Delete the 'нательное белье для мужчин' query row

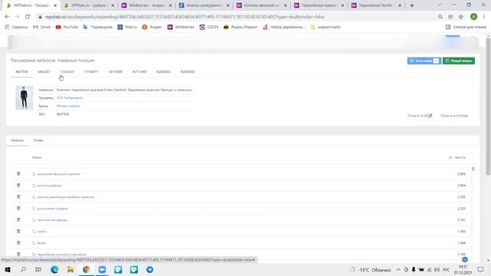coord(18,174)
